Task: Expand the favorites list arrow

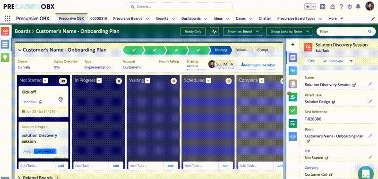Action: [x=313, y=7]
